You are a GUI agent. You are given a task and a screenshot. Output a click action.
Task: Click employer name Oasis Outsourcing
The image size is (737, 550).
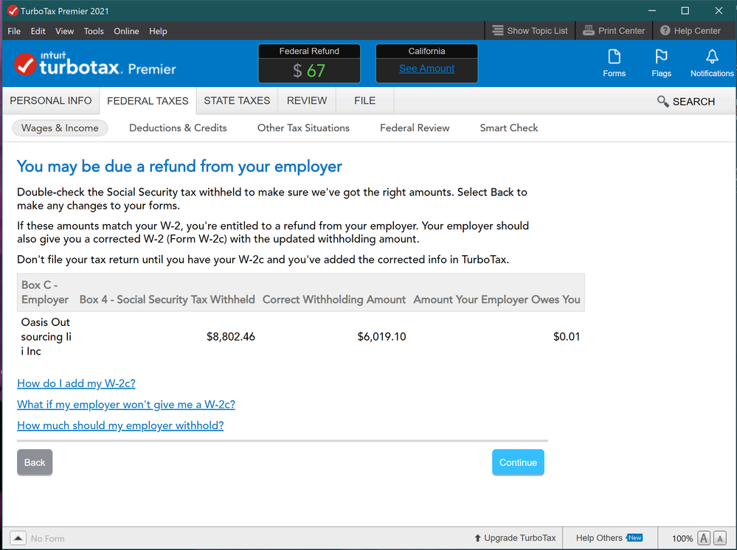pyautogui.click(x=46, y=337)
